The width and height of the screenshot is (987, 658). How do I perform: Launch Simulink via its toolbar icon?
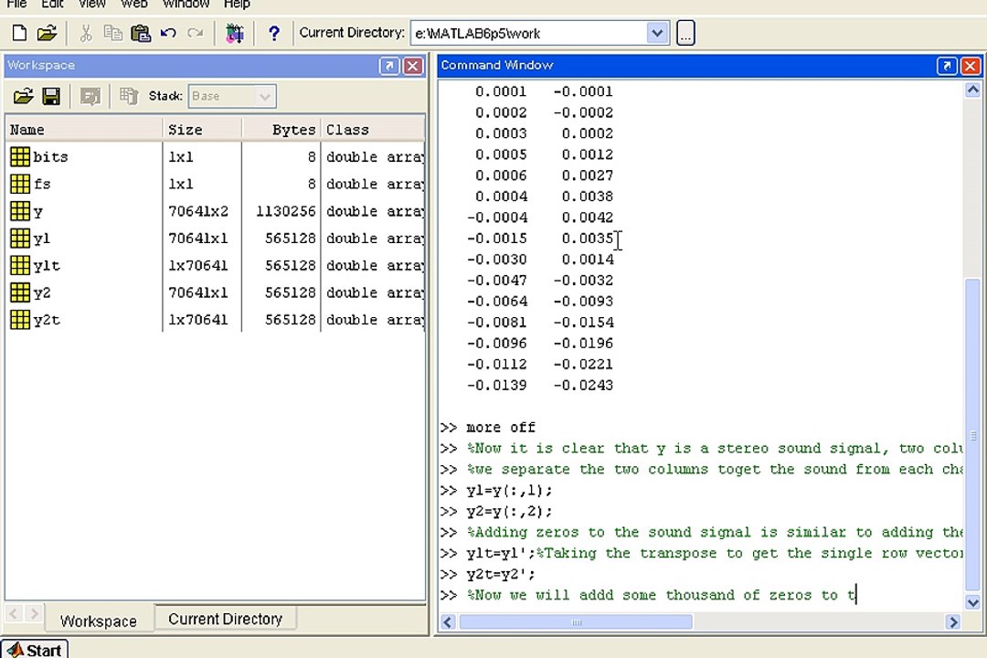click(x=234, y=33)
